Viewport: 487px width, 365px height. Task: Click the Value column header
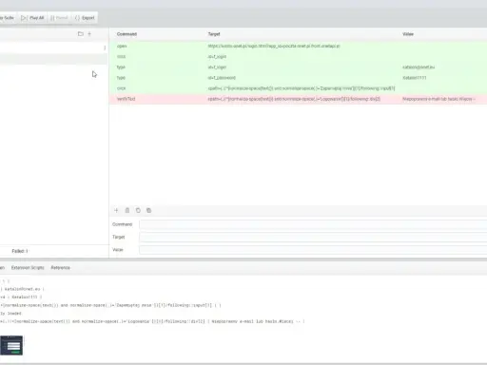[x=408, y=34]
